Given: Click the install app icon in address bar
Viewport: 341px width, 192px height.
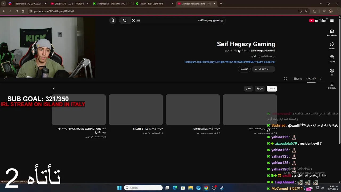Looking at the screenshot, I should 300,11.
